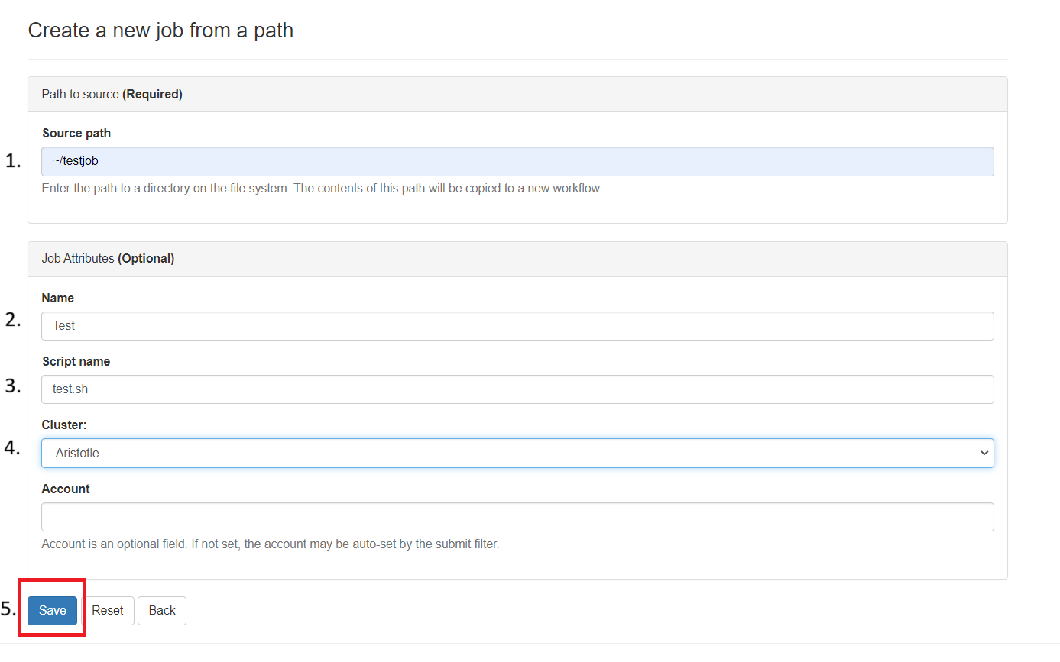1060x662 pixels.
Task: Click the 'Name' field label
Action: [x=58, y=299]
